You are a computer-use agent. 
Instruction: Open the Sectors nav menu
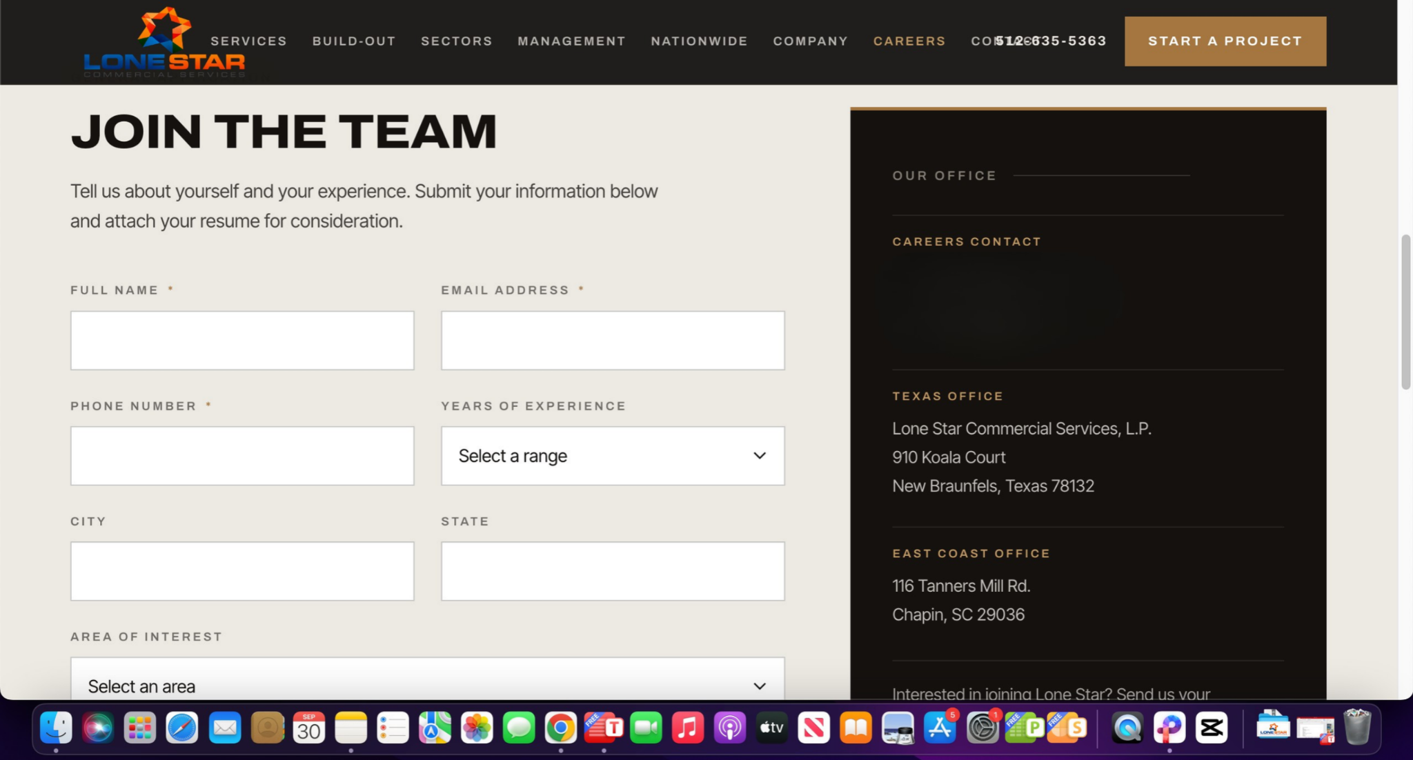click(457, 41)
